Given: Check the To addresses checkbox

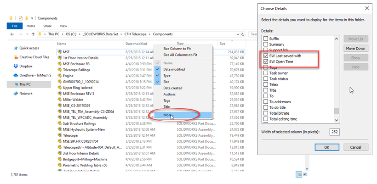Looking at the screenshot, I should [x=266, y=102].
